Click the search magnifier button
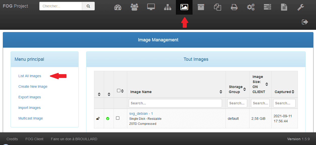Image resolution: width=316 pixels, height=145 pixels. 88,6
